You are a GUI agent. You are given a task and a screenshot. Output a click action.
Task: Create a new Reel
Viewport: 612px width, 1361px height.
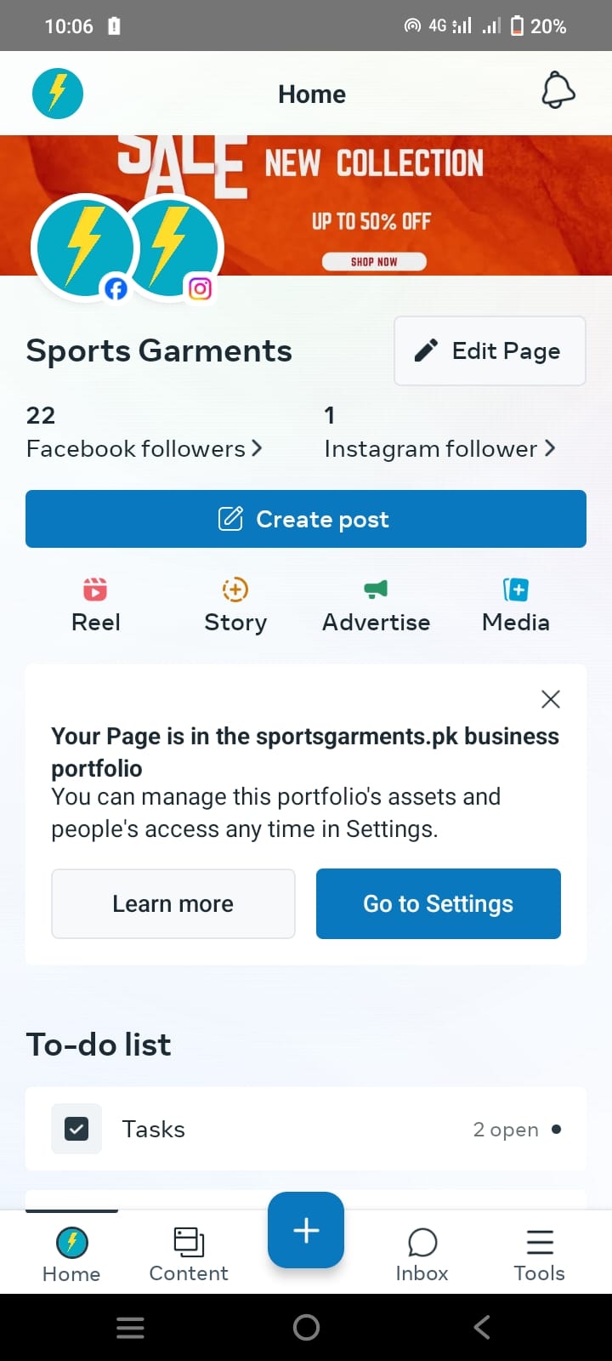pos(95,605)
